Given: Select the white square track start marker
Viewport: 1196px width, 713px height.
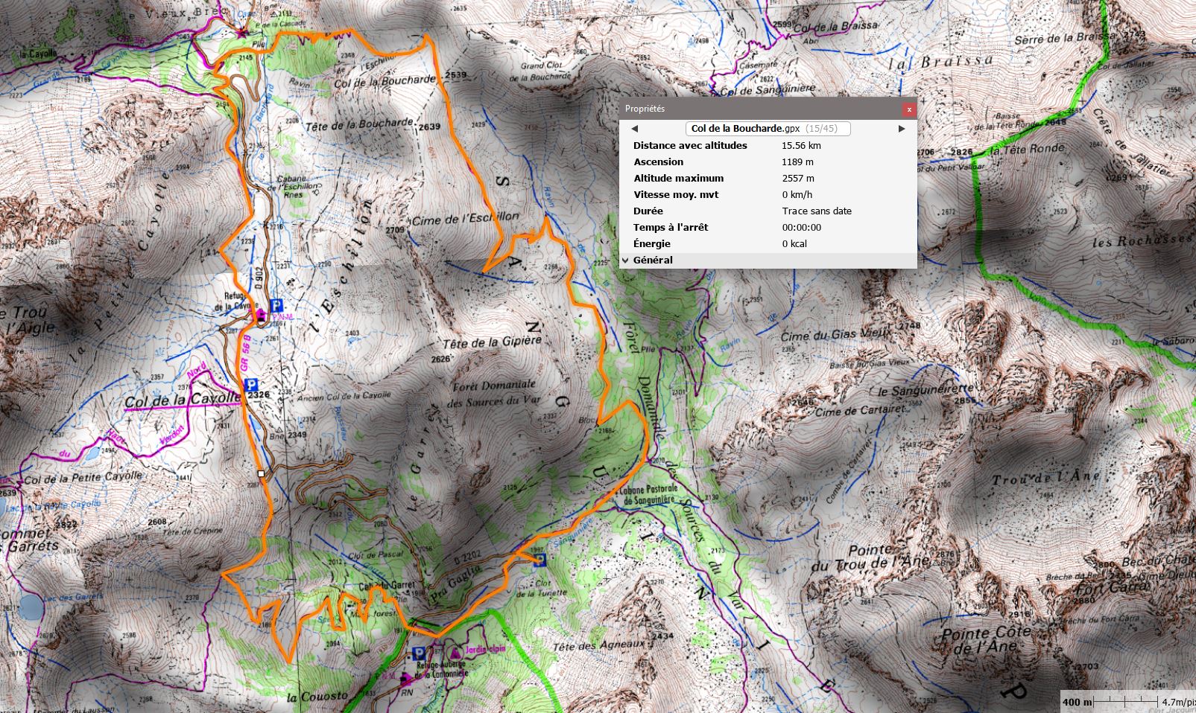Looking at the screenshot, I should point(261,473).
